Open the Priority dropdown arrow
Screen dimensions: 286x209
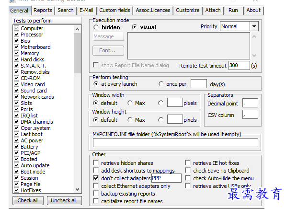[x=254, y=26]
